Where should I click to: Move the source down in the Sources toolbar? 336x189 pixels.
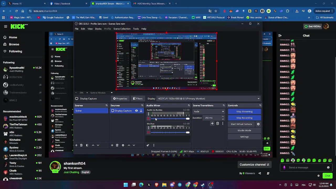(134, 145)
